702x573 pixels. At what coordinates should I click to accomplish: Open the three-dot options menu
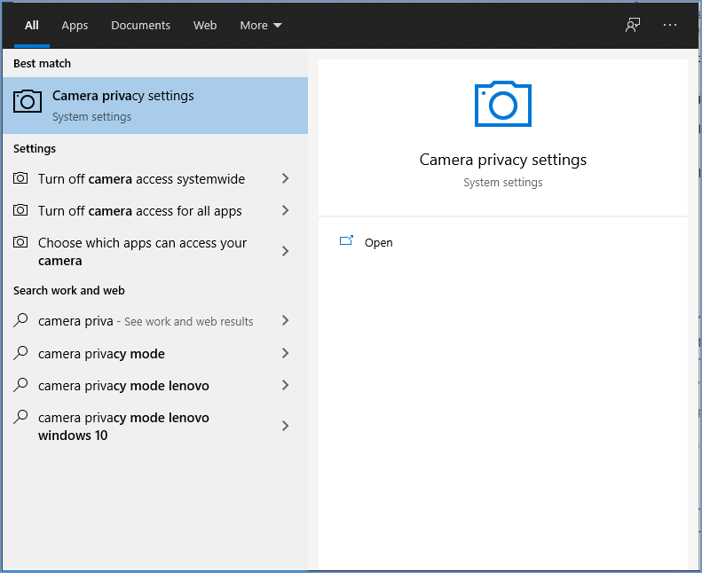pyautogui.click(x=670, y=25)
